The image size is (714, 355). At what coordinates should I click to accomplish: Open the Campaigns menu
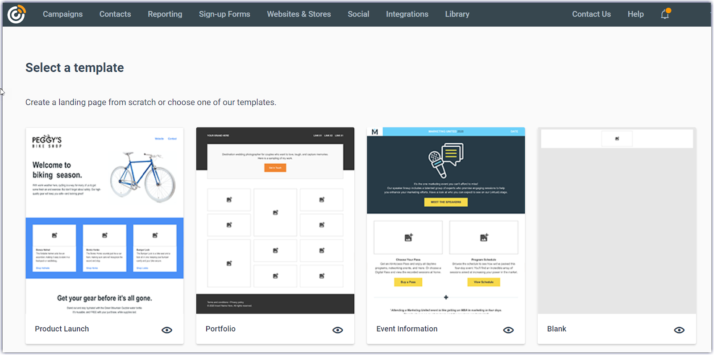[x=62, y=14]
